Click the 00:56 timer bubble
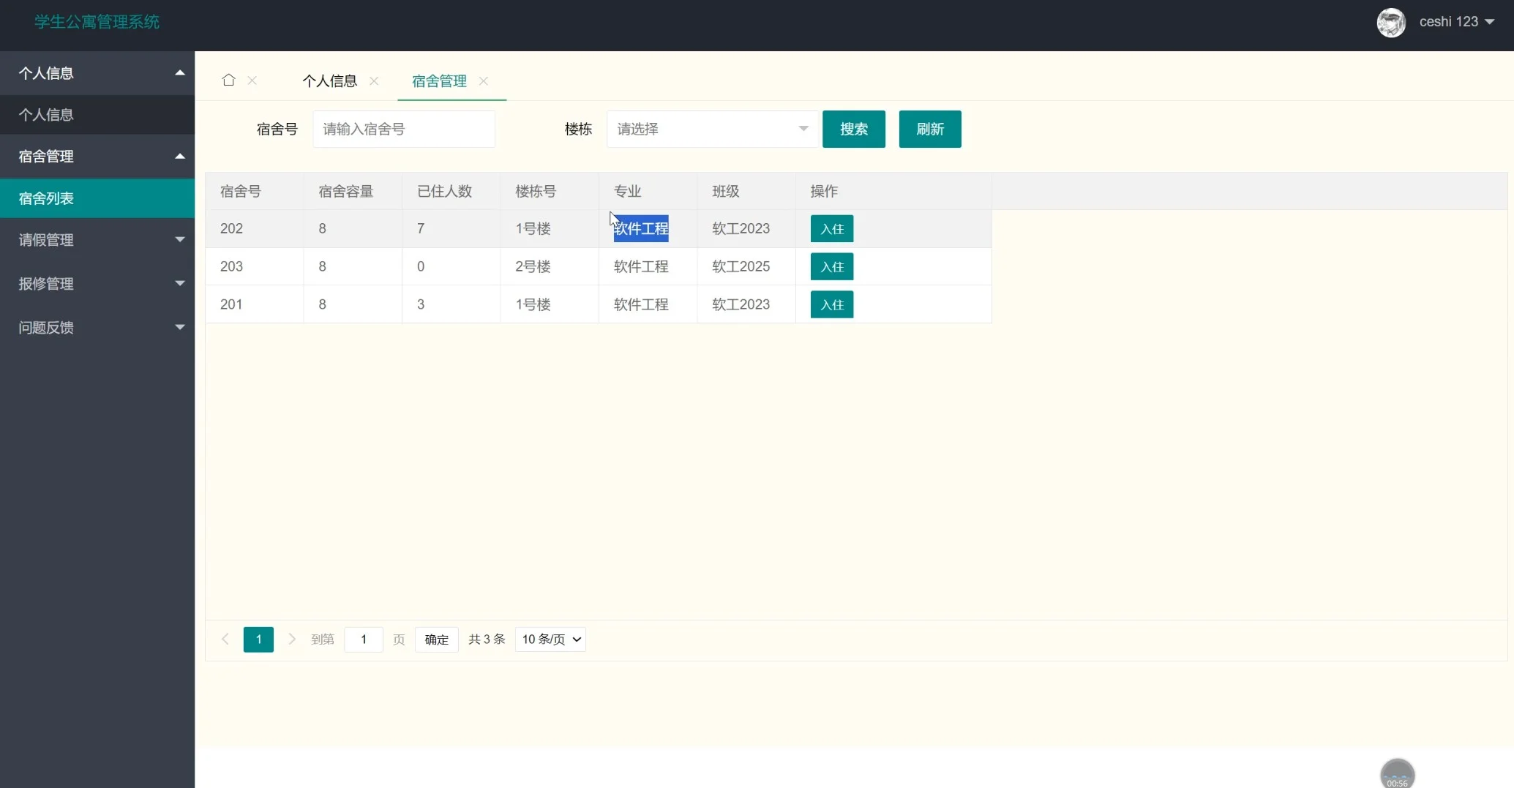This screenshot has width=1514, height=788. click(x=1397, y=773)
